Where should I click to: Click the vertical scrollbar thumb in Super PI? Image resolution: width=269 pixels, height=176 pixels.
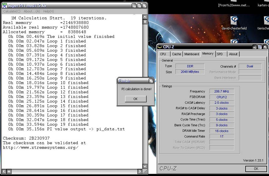(145, 22)
